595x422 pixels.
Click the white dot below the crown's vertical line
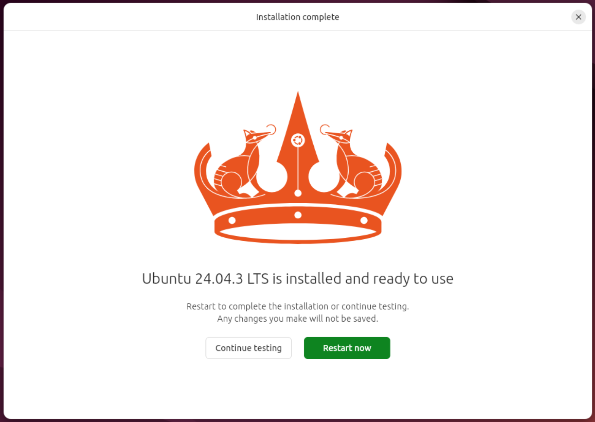coord(298,193)
